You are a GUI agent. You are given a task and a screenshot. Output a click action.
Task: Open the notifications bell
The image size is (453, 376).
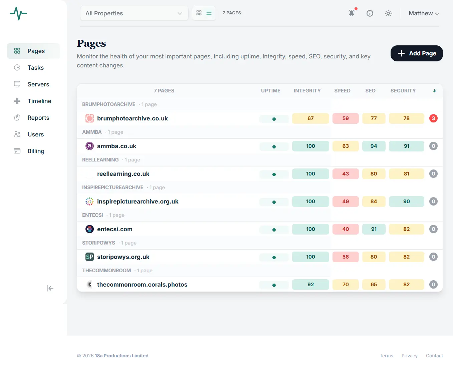pyautogui.click(x=352, y=13)
